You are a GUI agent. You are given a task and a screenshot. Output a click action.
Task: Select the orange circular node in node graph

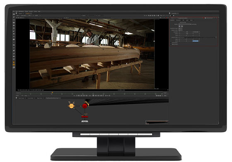coord(72,106)
